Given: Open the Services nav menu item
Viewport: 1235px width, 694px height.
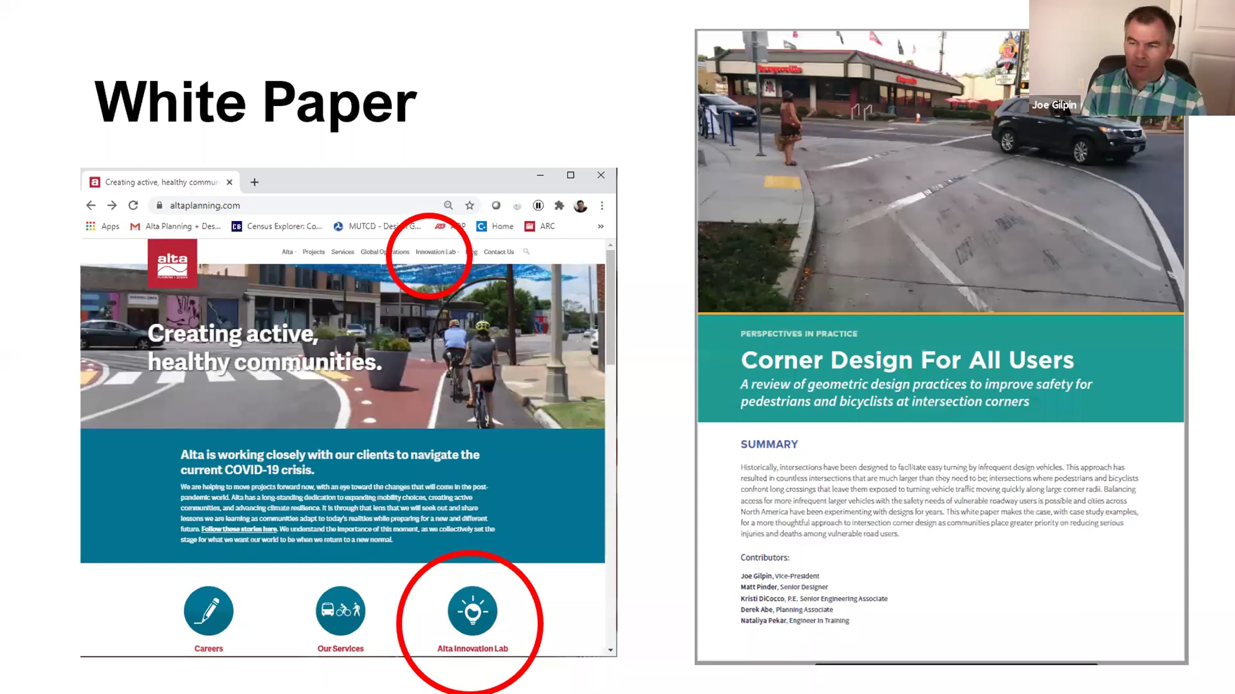Looking at the screenshot, I should (343, 252).
